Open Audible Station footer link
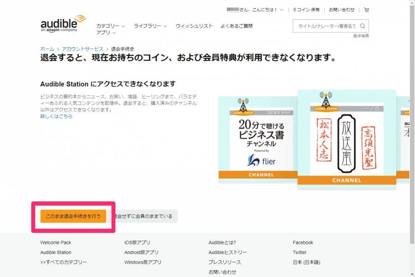Screen dimensions: 415x277 (56, 253)
